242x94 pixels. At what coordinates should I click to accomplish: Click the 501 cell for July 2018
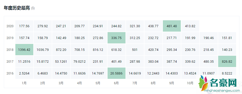(x=135, y=50)
